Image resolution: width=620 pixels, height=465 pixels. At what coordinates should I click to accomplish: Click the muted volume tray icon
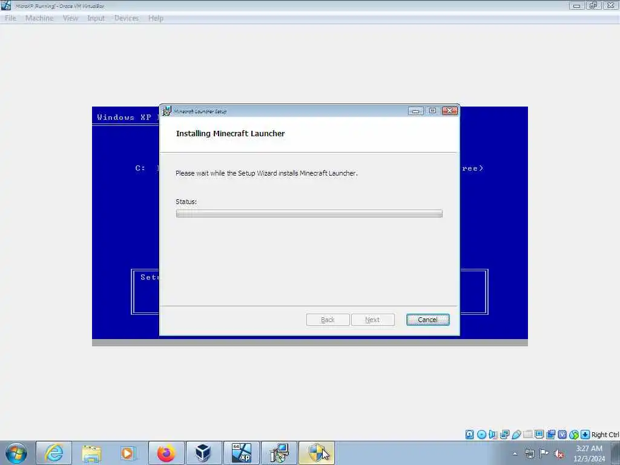click(x=559, y=453)
